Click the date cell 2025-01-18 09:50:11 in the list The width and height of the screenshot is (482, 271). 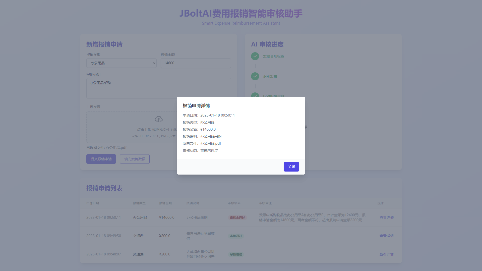click(104, 218)
